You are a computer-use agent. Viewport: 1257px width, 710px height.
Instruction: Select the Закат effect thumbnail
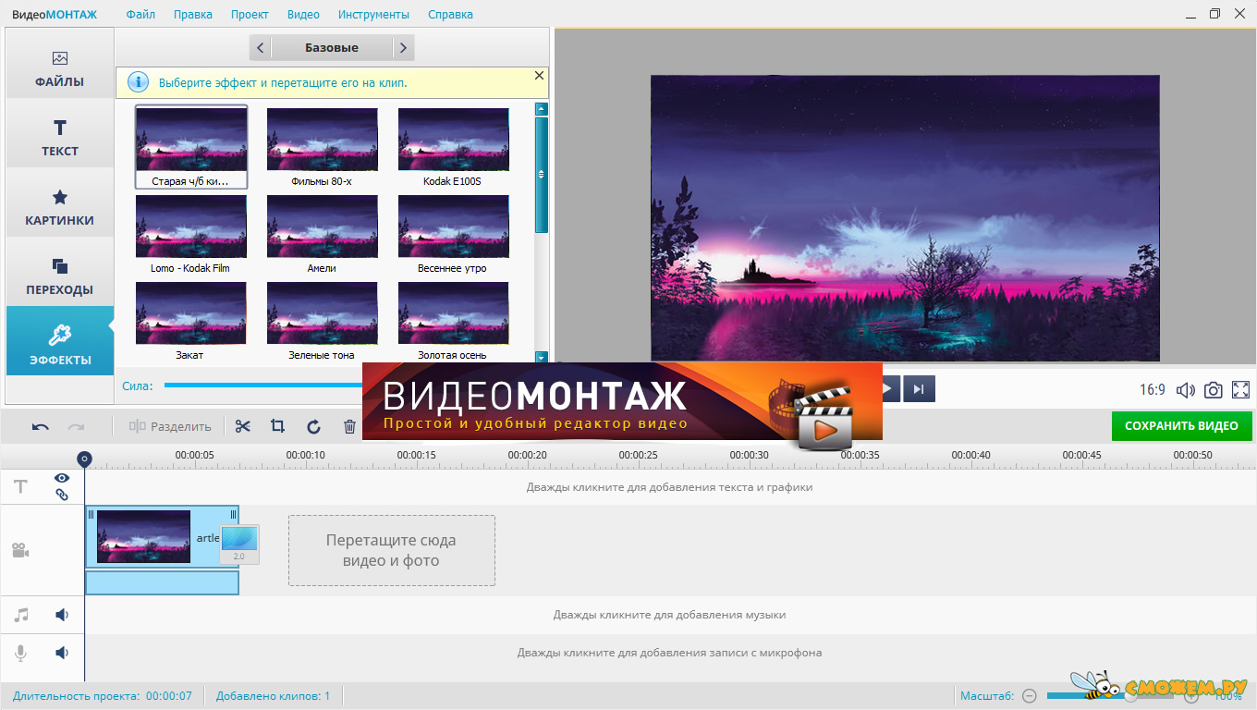191,321
